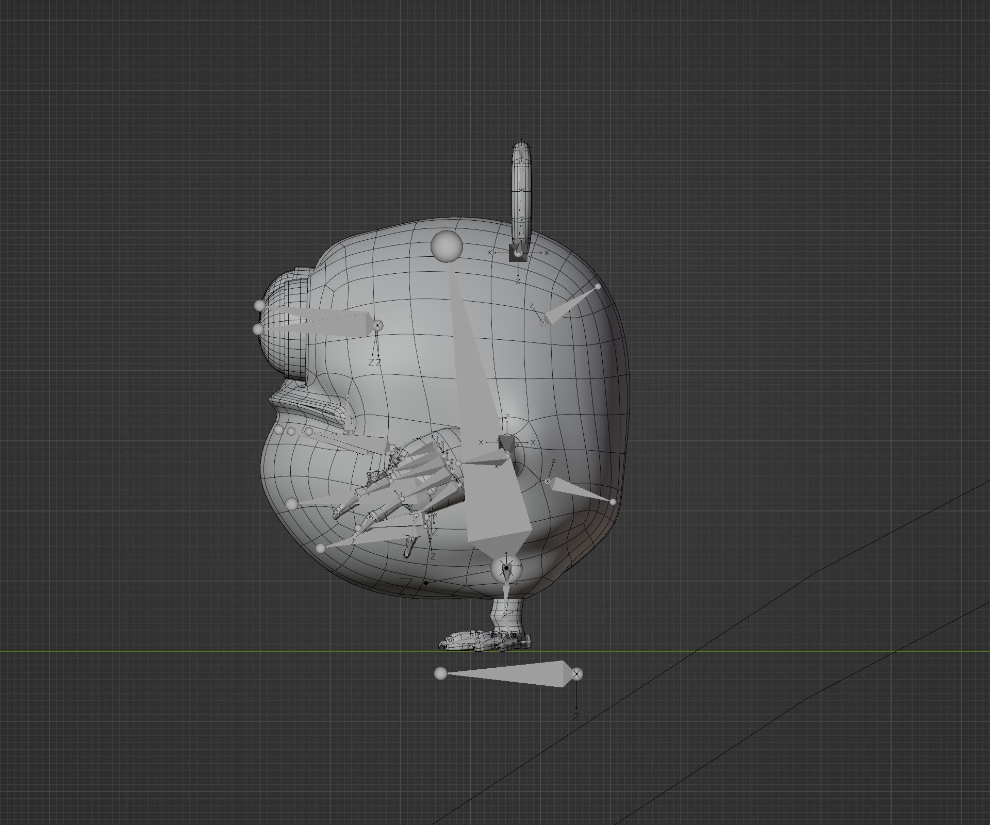This screenshot has height=825, width=990.
Task: Click the hip sphere joint above the leg
Action: pos(506,568)
